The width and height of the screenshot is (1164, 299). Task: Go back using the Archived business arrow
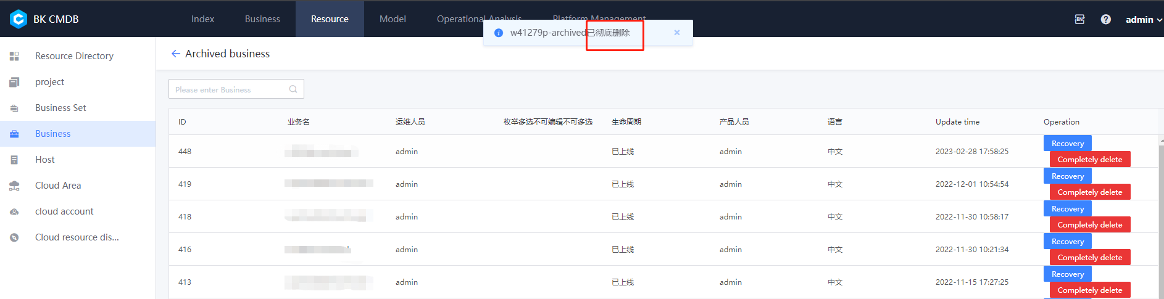point(176,54)
